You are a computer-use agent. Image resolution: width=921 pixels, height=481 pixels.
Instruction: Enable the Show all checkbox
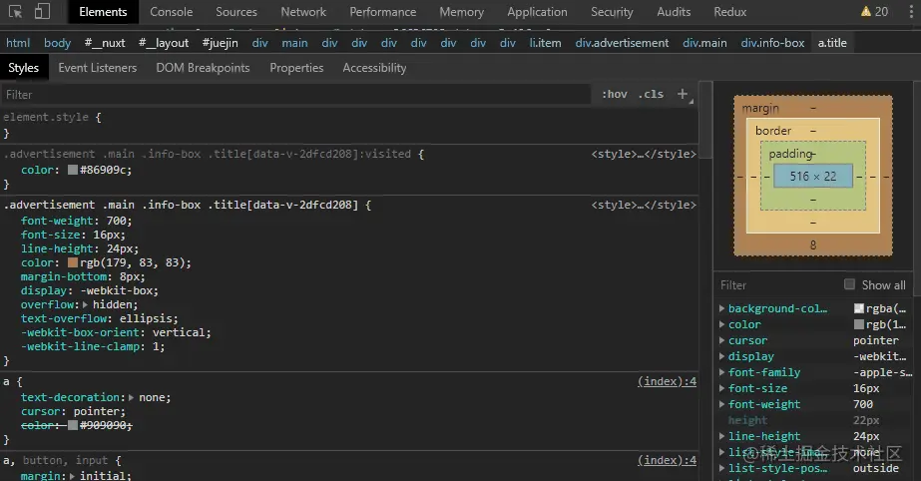pyautogui.click(x=850, y=284)
